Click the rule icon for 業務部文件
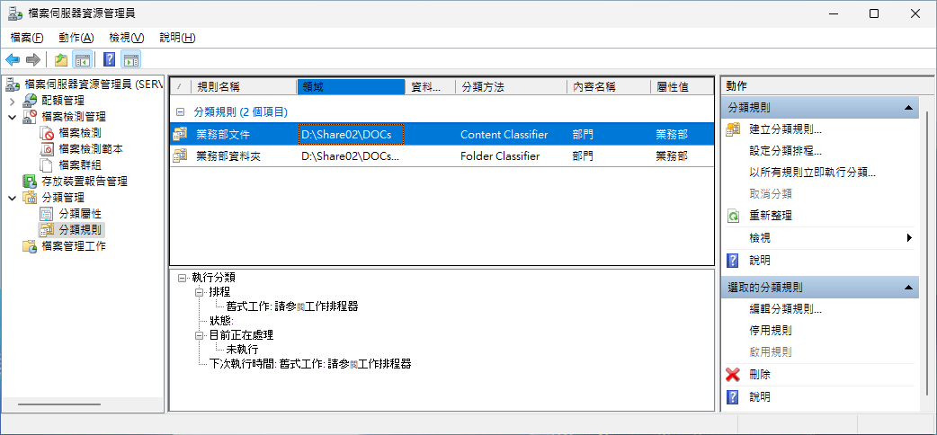Screen dimensions: 937x435 (180, 135)
